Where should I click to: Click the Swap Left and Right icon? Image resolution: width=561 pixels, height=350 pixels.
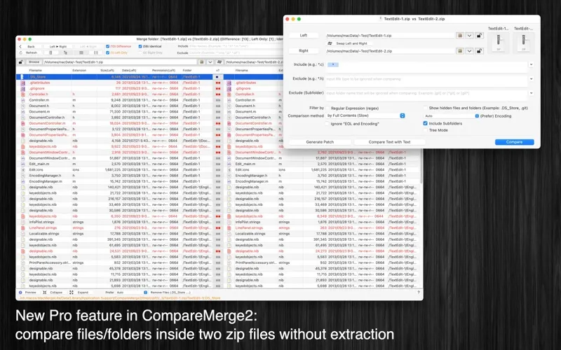(x=330, y=43)
